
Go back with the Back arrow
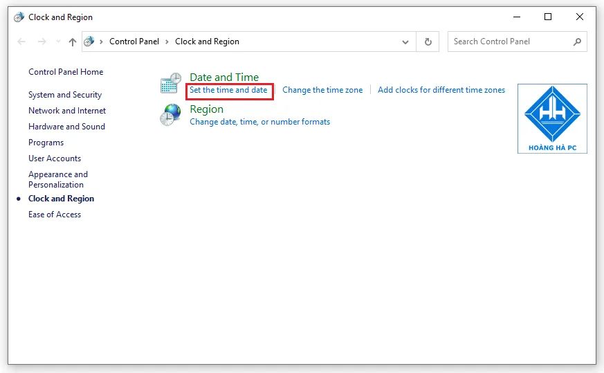click(21, 42)
